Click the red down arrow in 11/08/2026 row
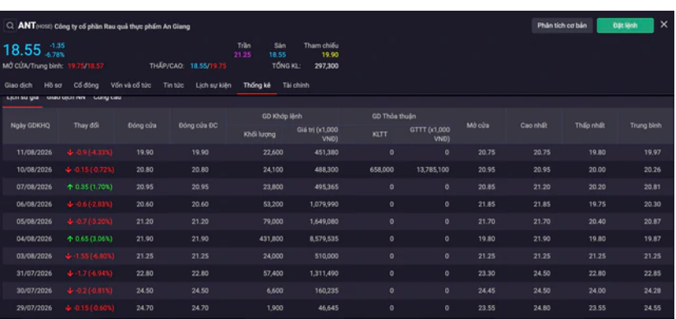This screenshot has width=676, height=319. click(x=70, y=152)
